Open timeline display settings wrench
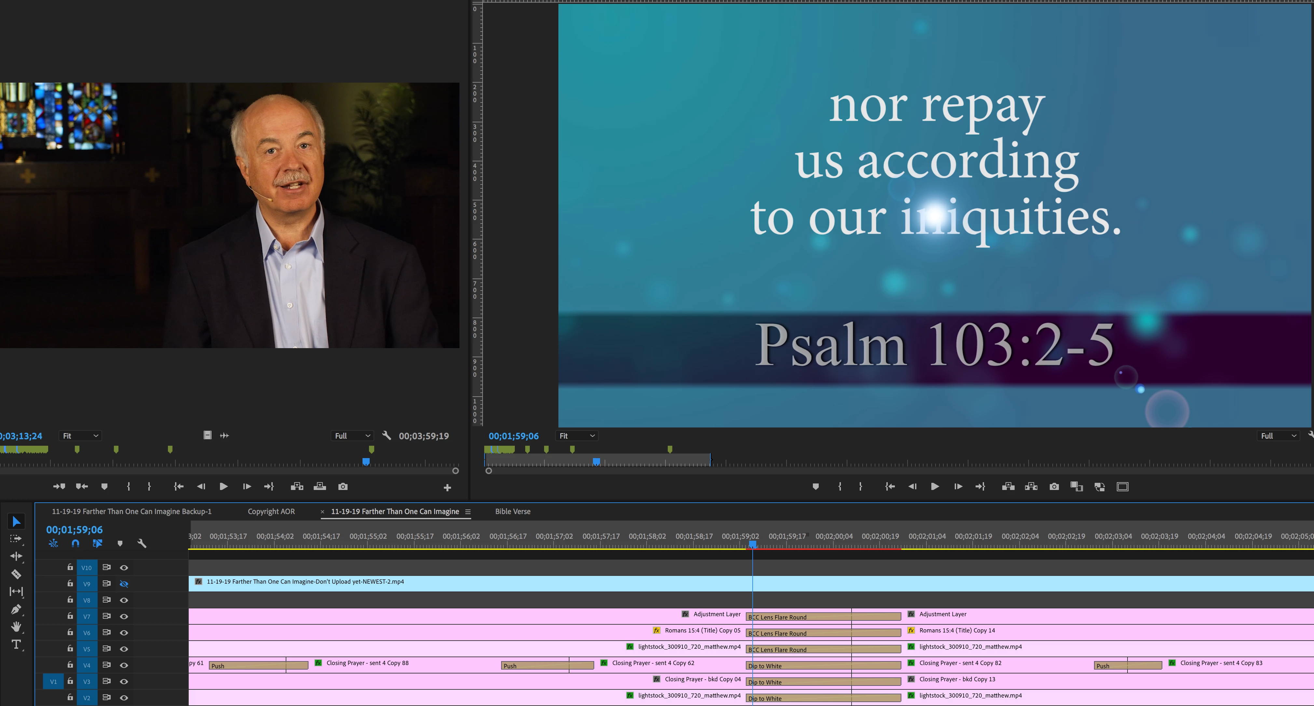Viewport: 1314px width, 706px height. pos(142,543)
